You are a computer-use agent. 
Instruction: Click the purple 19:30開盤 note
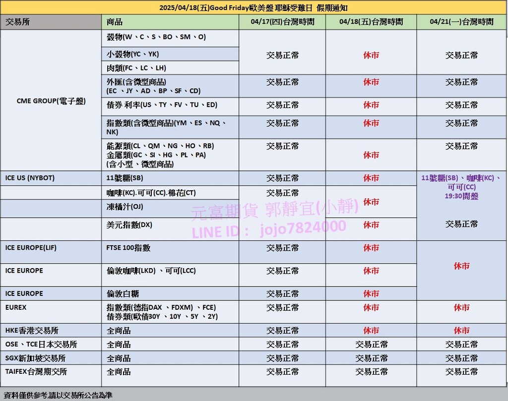[x=461, y=196]
